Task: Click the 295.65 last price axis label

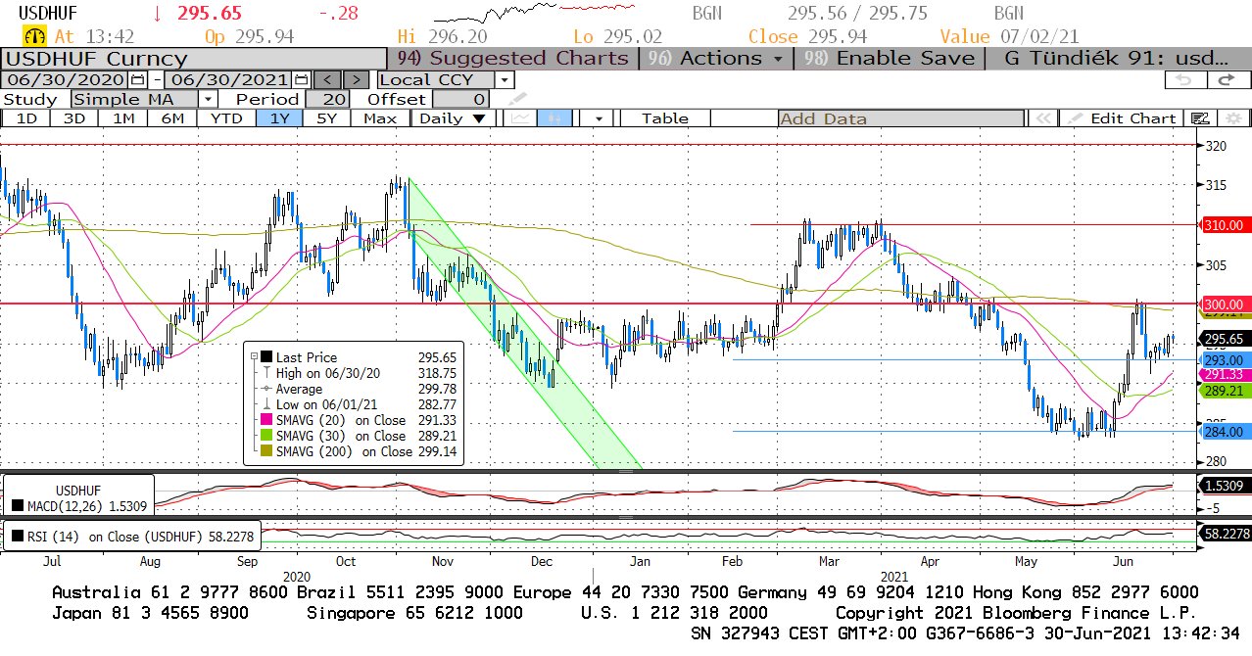Action: pos(1226,339)
